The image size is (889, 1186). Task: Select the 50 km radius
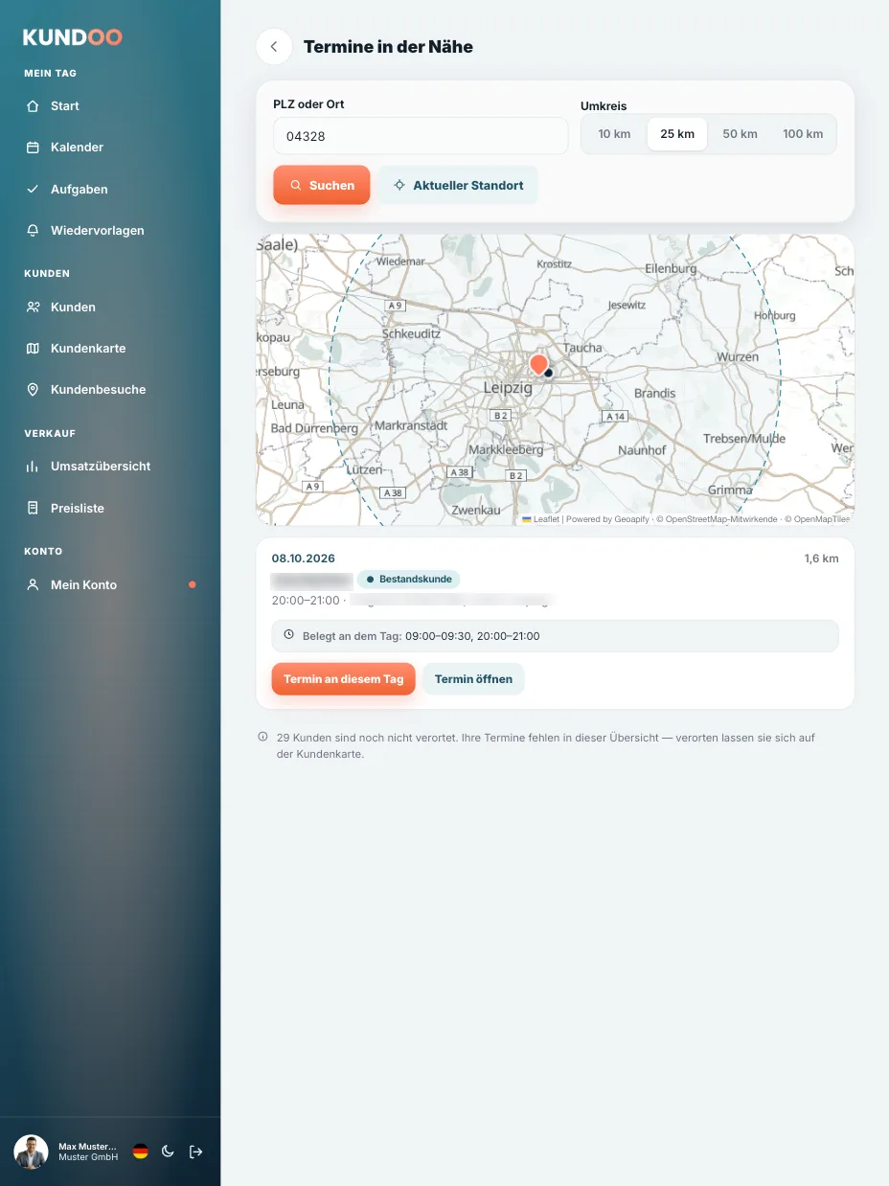[740, 134]
